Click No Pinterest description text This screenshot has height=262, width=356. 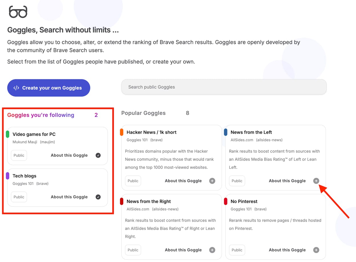click(275, 224)
